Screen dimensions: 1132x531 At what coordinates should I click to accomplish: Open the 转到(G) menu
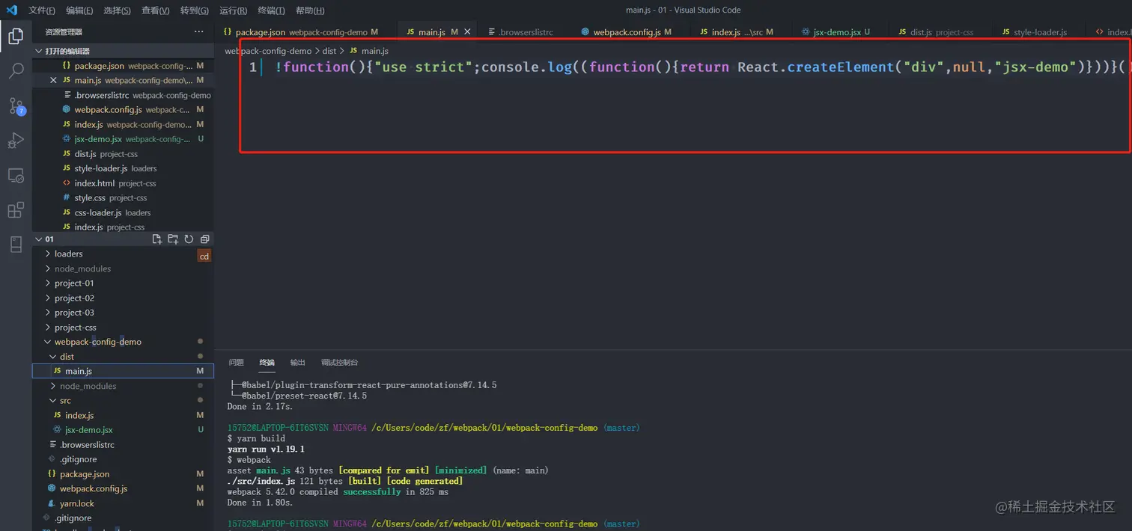[195, 10]
